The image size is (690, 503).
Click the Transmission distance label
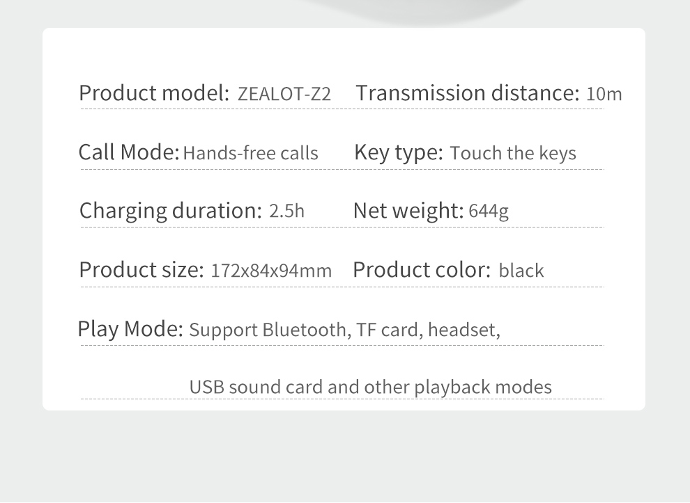(x=468, y=93)
